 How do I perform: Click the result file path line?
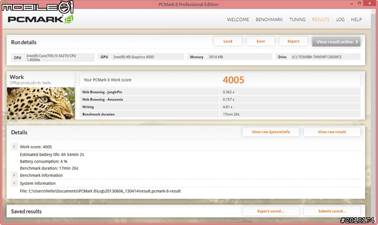click(x=100, y=191)
